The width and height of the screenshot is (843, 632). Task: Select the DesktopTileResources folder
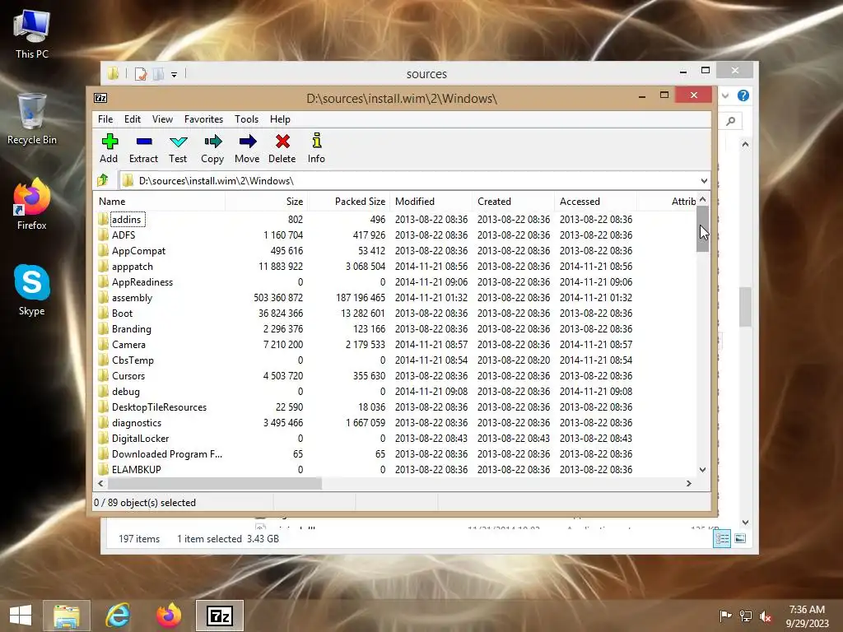coord(159,407)
